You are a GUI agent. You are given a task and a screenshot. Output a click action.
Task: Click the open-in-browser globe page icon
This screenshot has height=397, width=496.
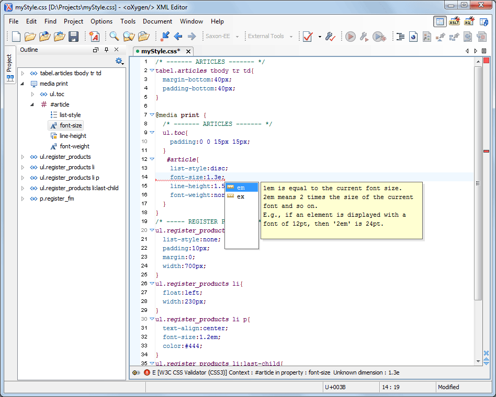pos(413,37)
